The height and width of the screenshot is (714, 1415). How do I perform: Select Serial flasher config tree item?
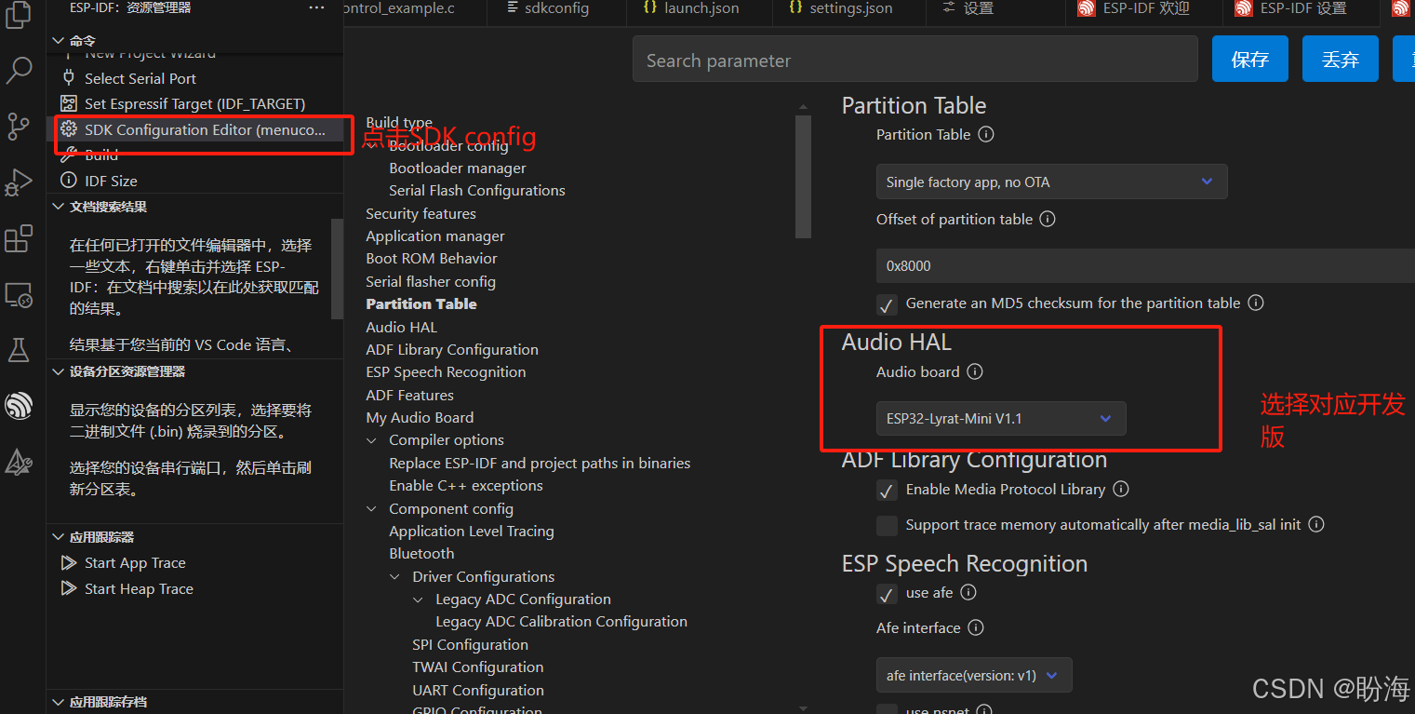(431, 281)
